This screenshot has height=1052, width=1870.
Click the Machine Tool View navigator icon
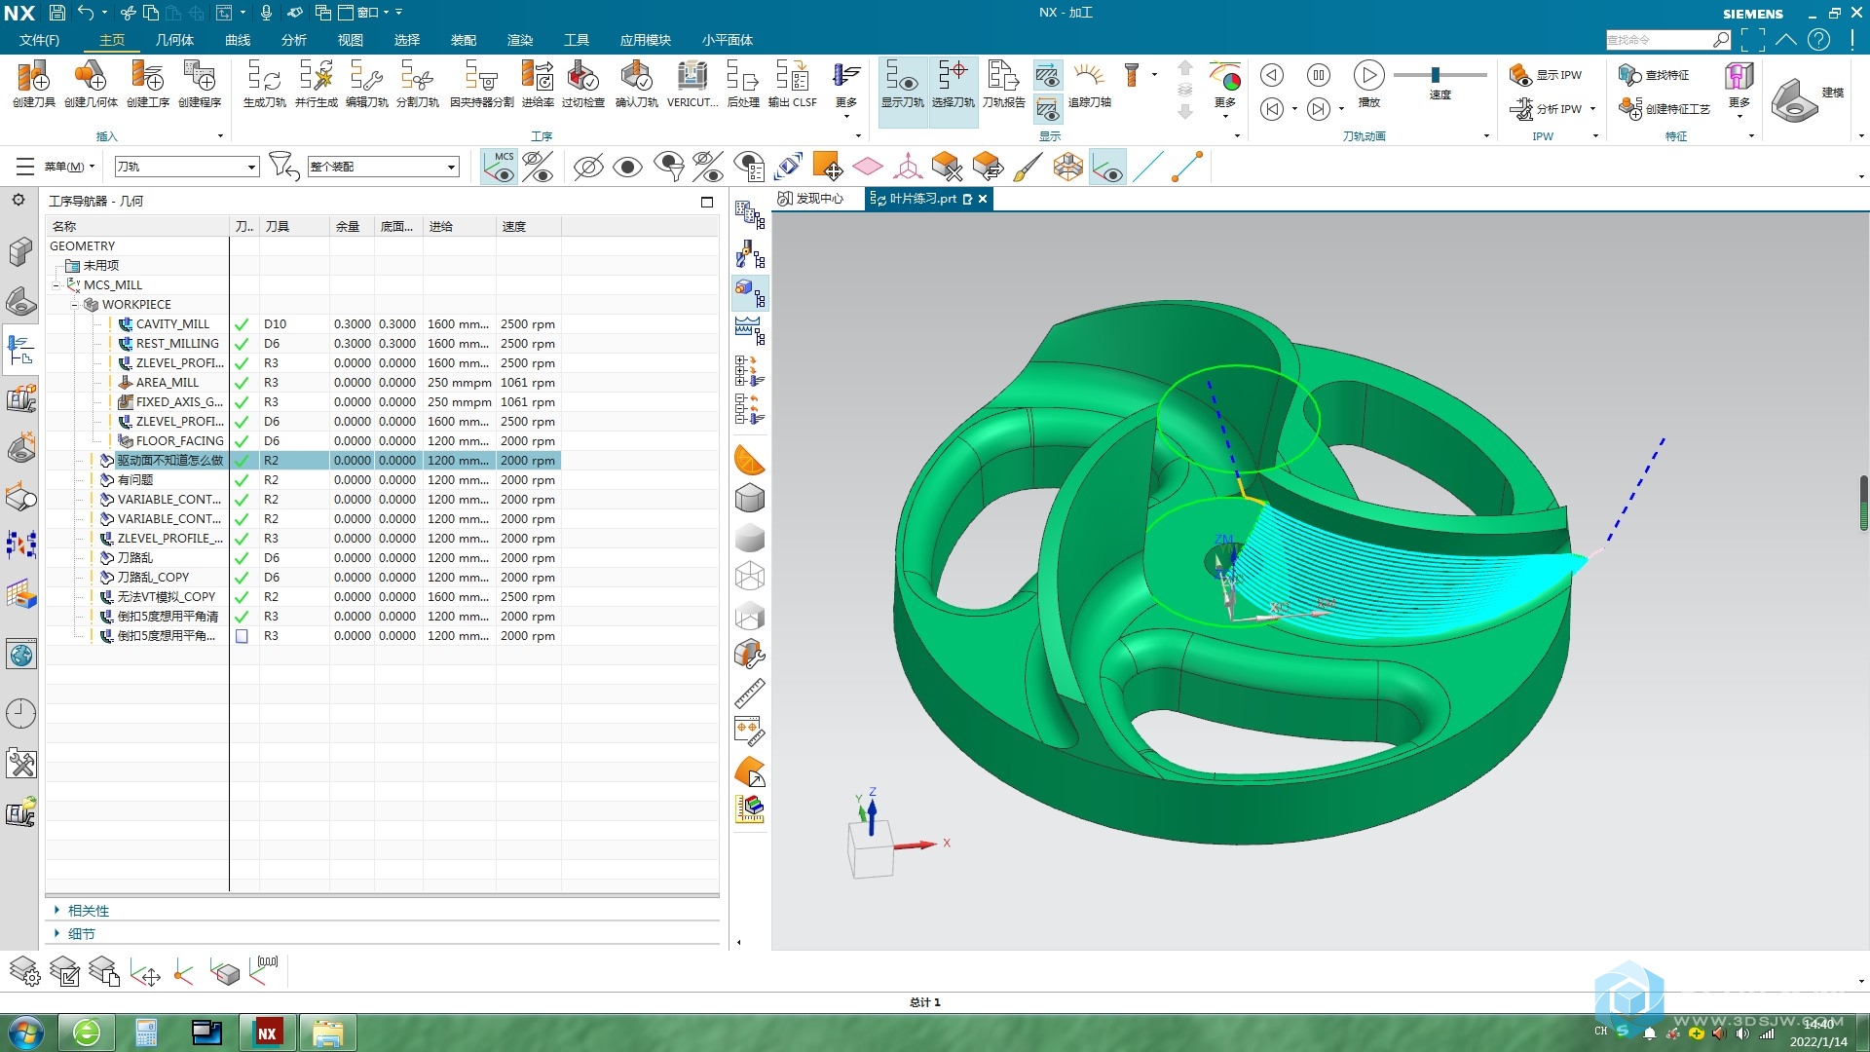click(749, 255)
